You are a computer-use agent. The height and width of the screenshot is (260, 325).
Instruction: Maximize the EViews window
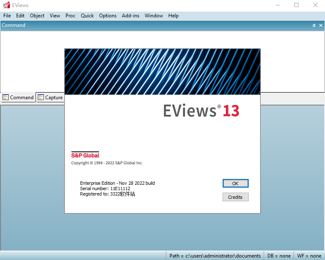click(296, 5)
